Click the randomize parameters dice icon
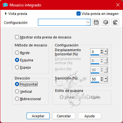The height and width of the screenshot is (123, 123). point(106,22)
